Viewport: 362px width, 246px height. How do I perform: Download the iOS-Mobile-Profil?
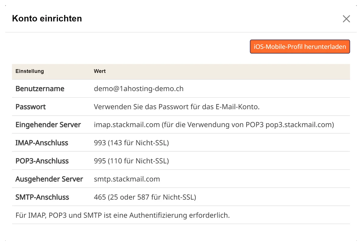click(x=300, y=47)
